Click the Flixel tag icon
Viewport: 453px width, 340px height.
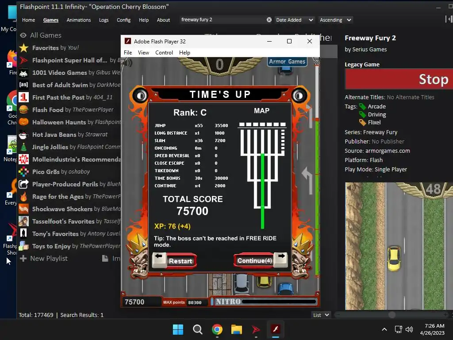coord(362,123)
